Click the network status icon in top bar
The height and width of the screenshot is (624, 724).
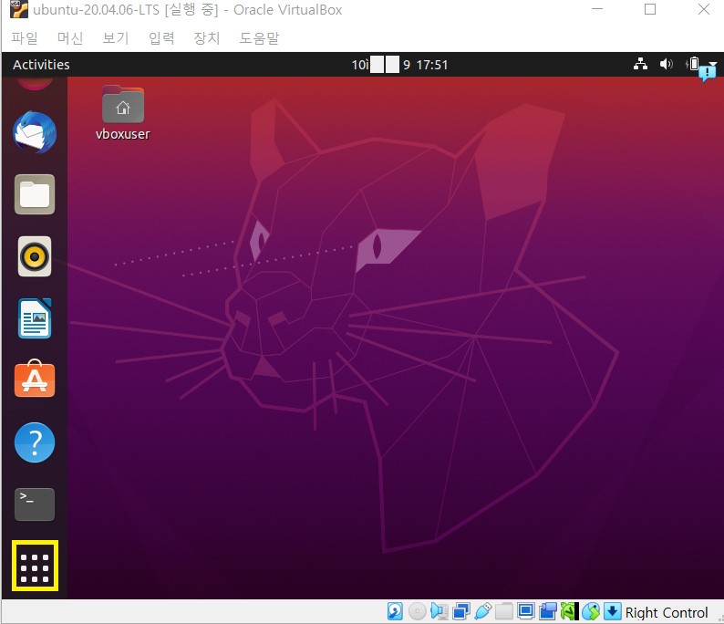(x=640, y=64)
